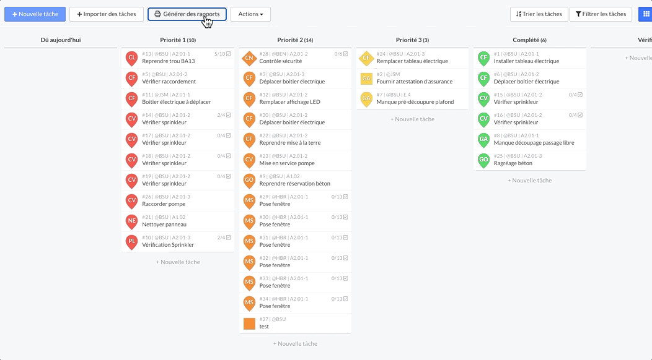
Task: Select the Priorité 1 column header
Action: click(x=178, y=40)
